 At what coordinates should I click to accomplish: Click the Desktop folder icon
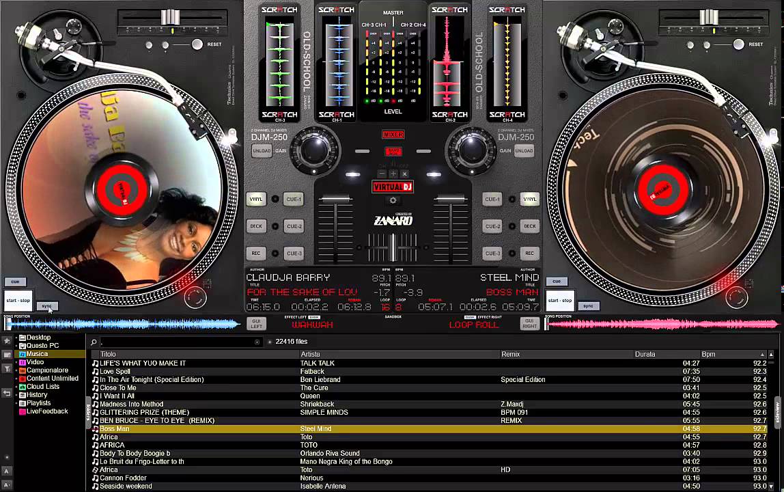click(x=23, y=338)
